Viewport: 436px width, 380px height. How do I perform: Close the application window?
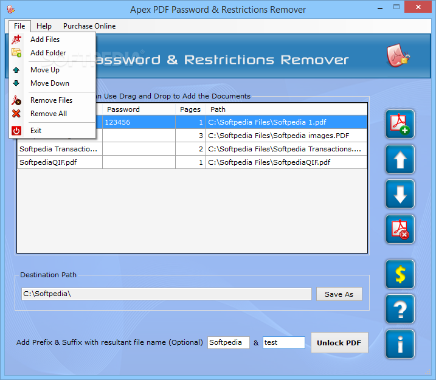point(418,7)
